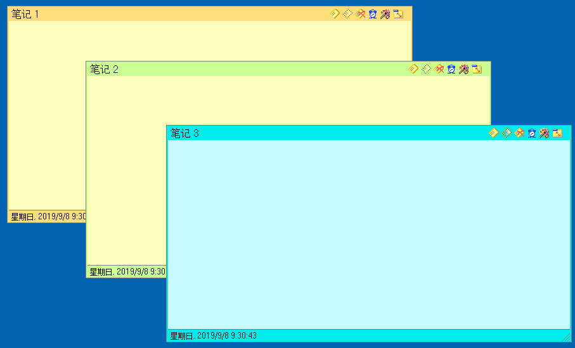
Task: Click the yellow new note icon on 笔记 3
Action: click(494, 133)
